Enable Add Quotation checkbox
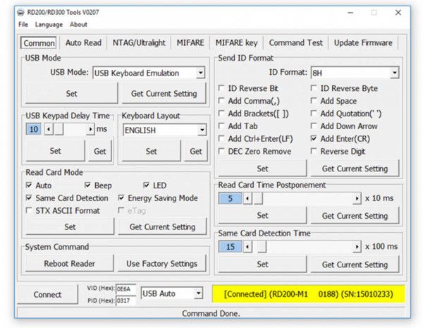This screenshot has height=328, width=423. pos(314,114)
